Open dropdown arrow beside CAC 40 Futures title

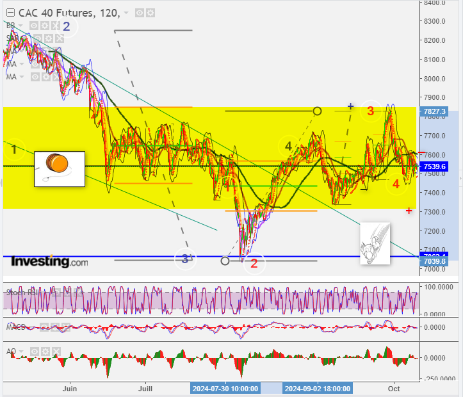126,13
